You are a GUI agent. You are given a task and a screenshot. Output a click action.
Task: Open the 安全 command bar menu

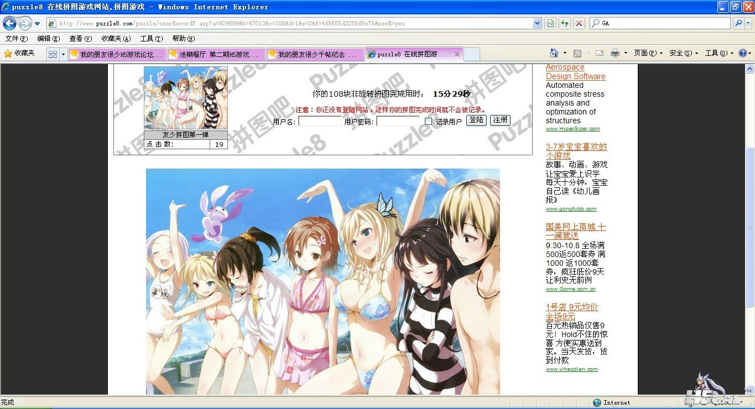pos(683,53)
